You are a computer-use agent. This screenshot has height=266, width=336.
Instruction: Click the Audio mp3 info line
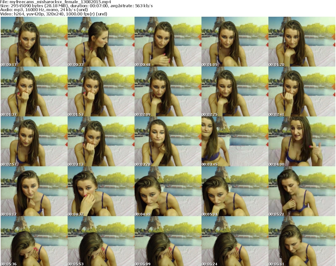point(44,10)
